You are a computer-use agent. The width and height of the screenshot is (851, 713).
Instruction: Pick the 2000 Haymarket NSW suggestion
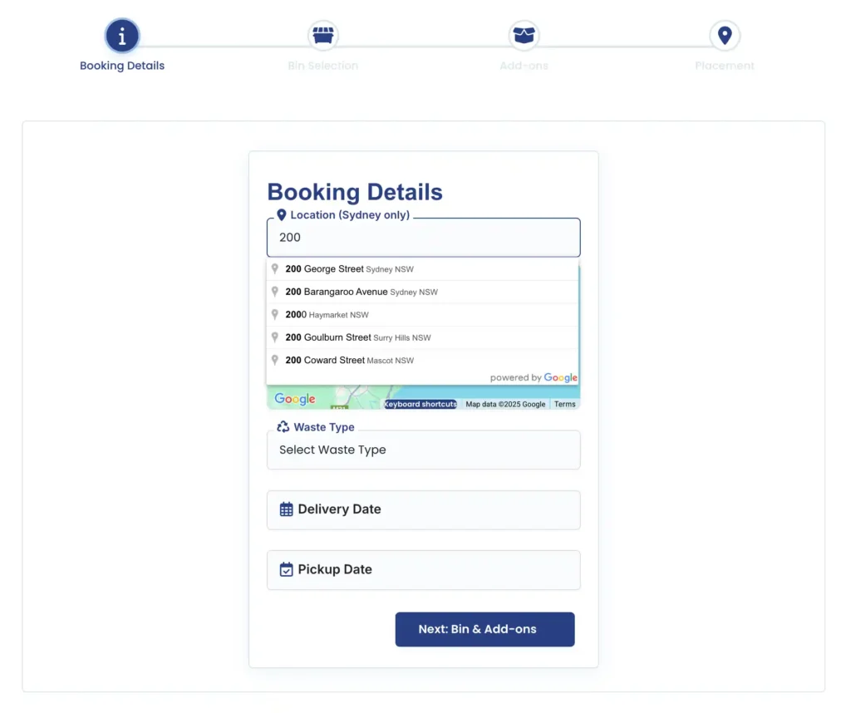[x=423, y=315]
